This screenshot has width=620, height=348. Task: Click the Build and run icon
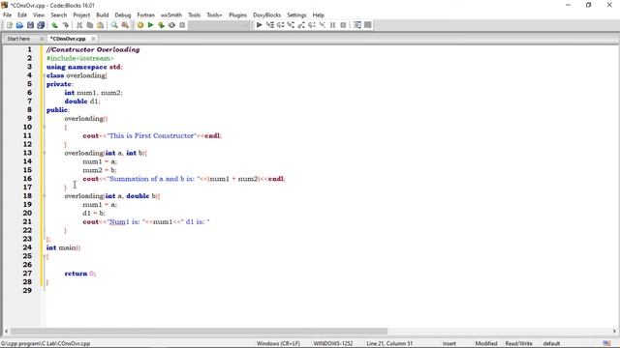(x=161, y=25)
